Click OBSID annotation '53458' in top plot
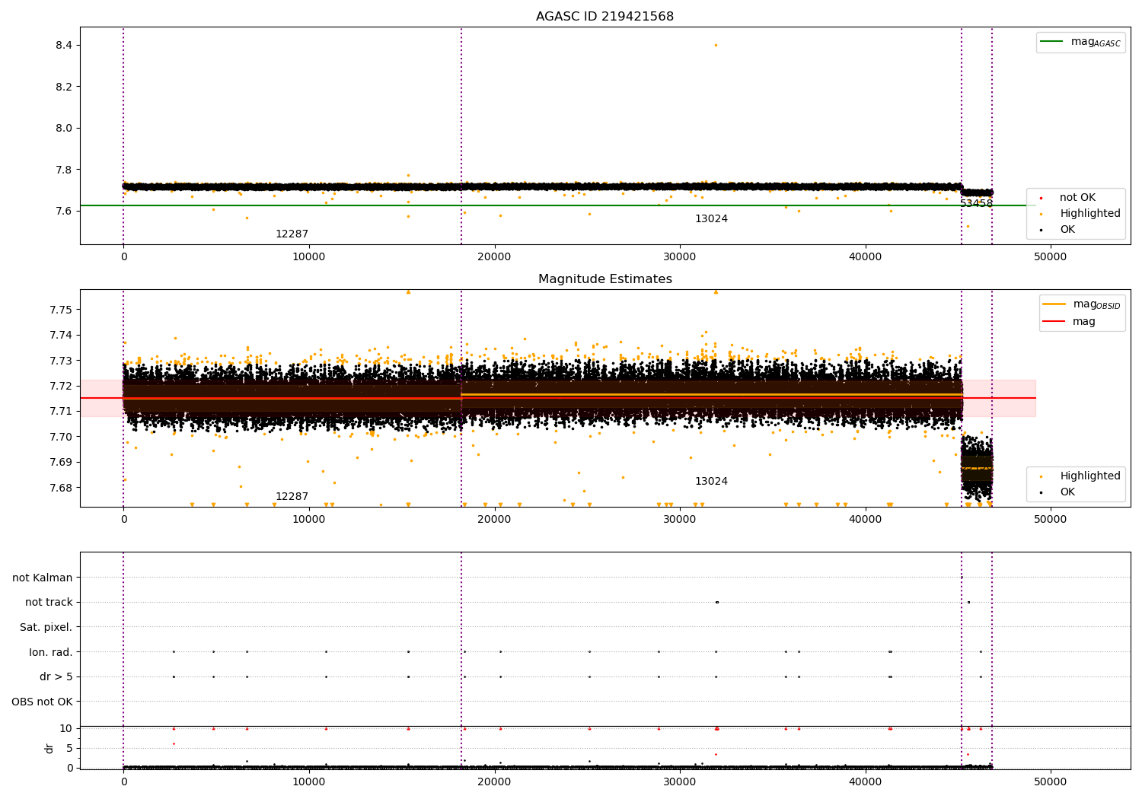 [976, 204]
